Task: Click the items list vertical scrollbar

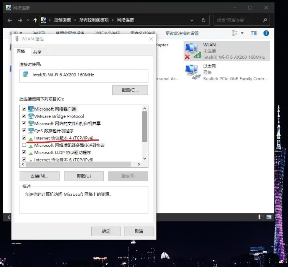Action: (x=145, y=128)
